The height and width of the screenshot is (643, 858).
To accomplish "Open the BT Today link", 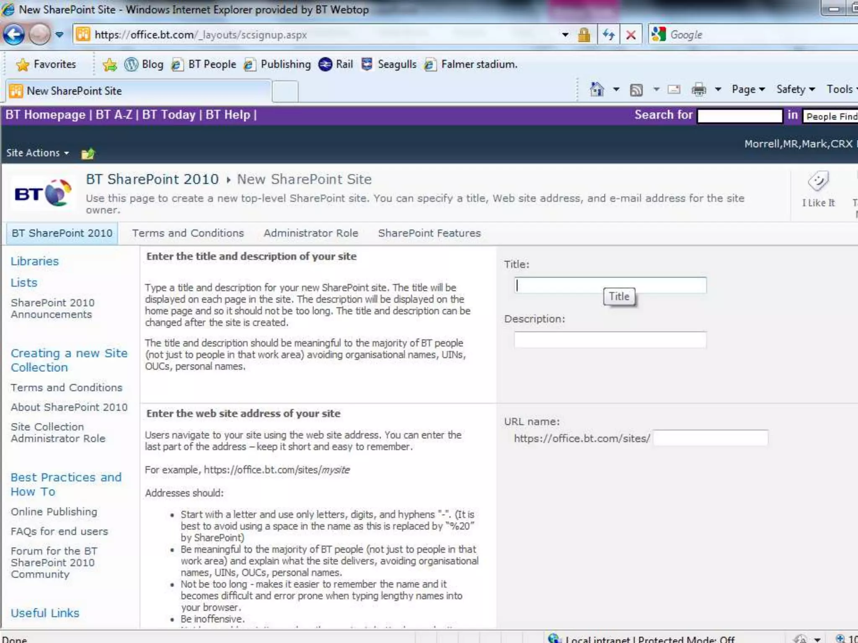I will [169, 115].
